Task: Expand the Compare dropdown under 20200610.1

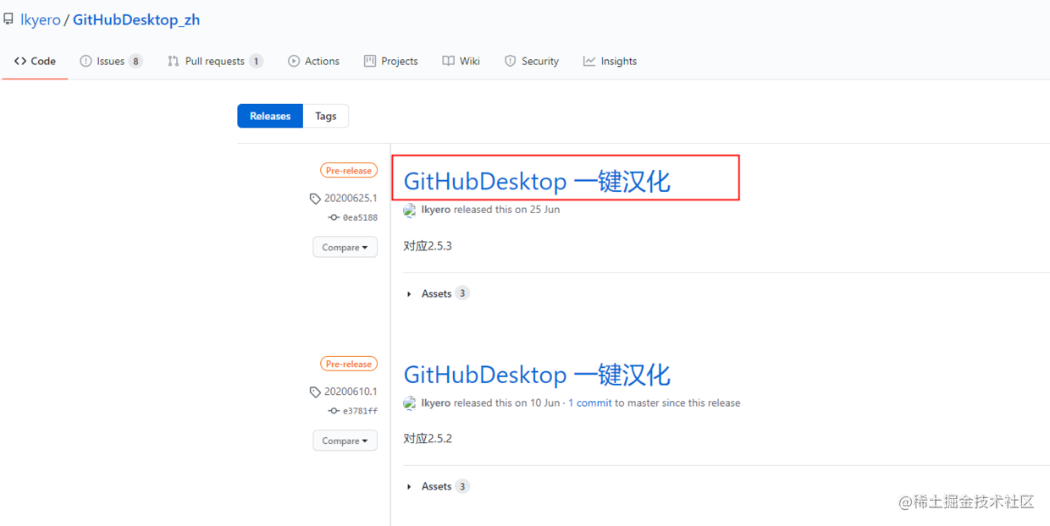Action: [345, 440]
